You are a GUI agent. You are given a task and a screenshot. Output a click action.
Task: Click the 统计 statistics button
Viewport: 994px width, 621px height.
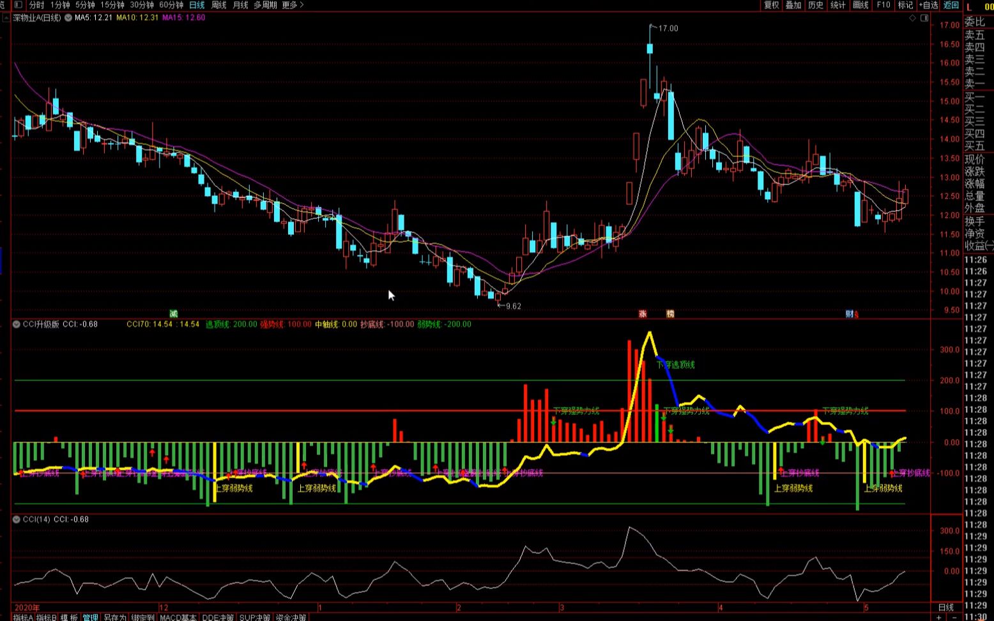838,4
